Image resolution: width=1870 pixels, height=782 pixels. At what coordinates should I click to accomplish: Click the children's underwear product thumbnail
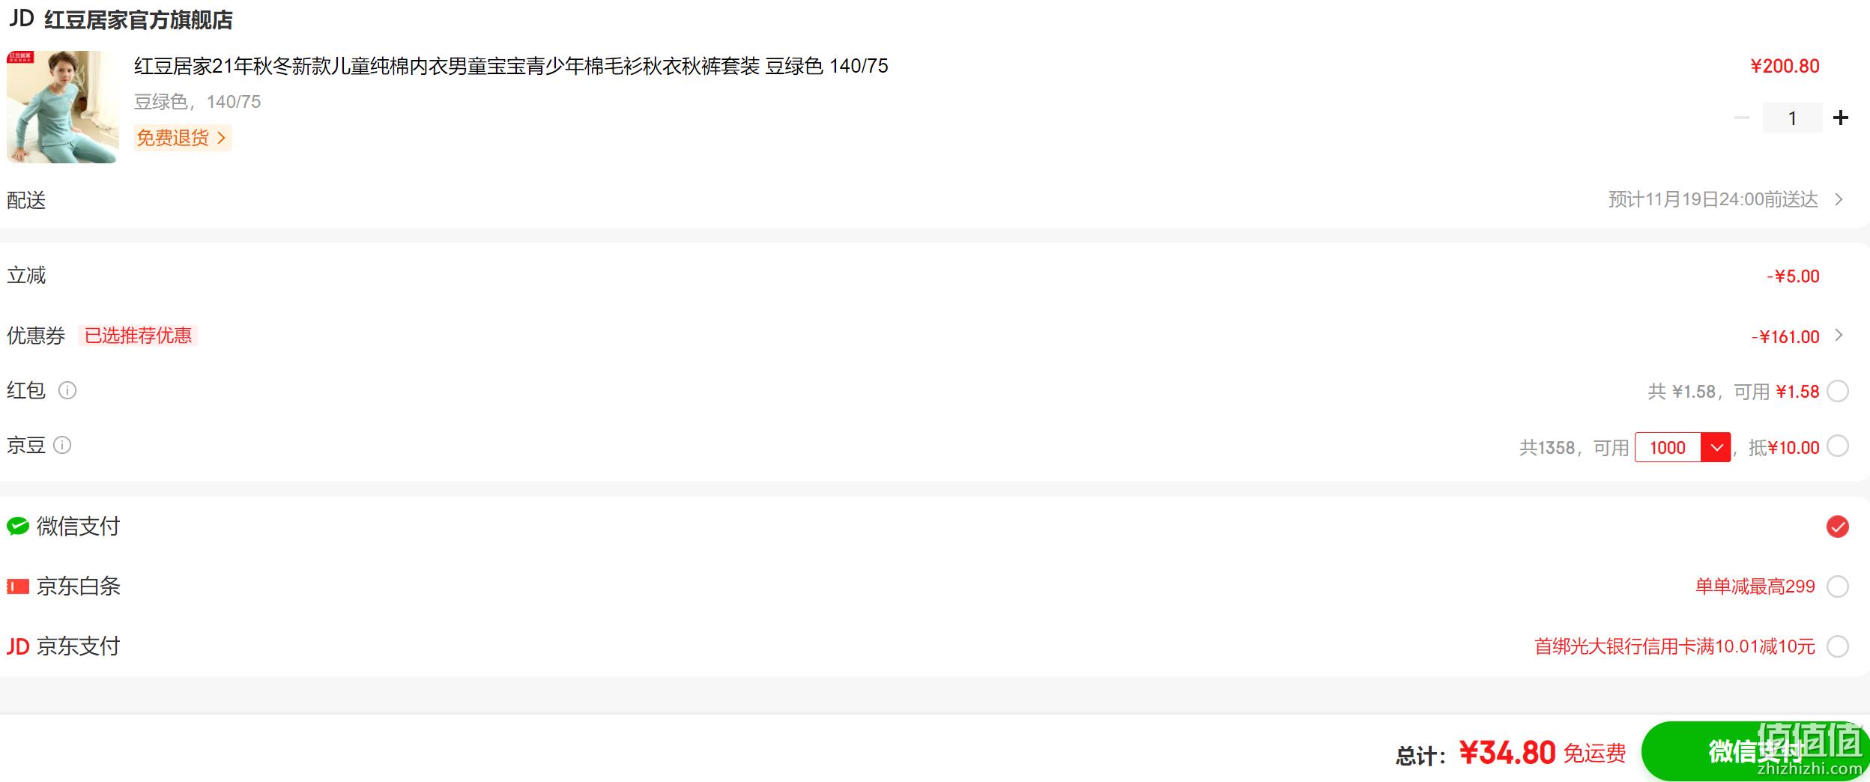63,107
